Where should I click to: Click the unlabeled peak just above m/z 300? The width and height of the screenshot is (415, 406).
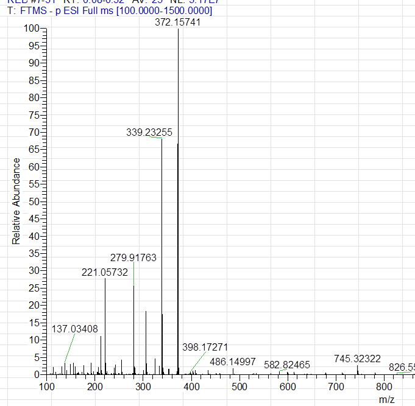click(x=146, y=341)
